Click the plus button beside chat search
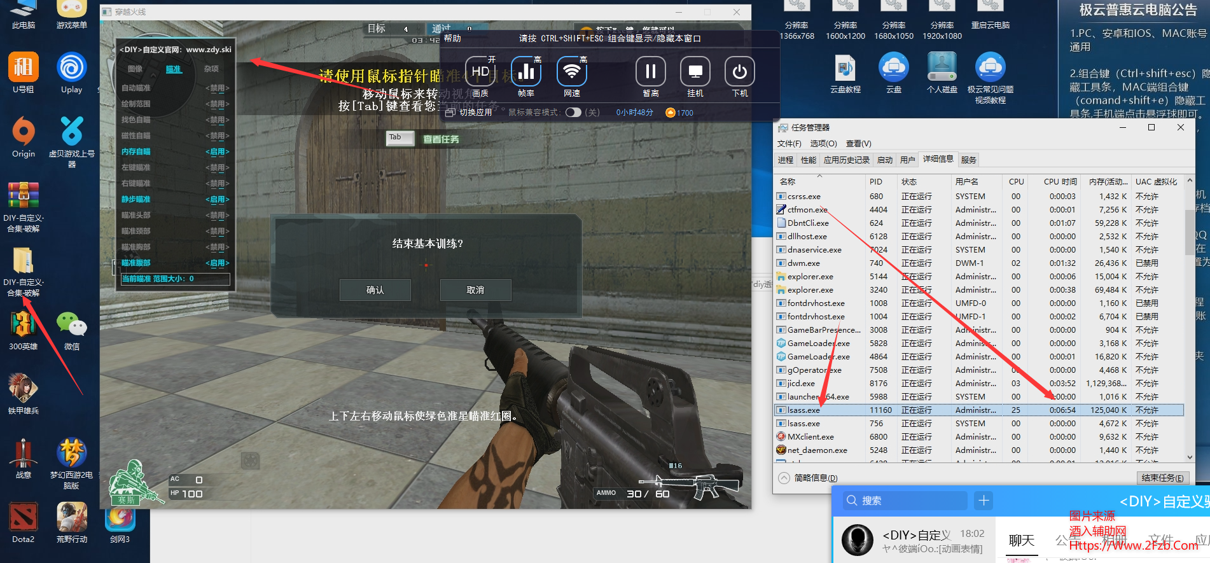 coord(984,501)
